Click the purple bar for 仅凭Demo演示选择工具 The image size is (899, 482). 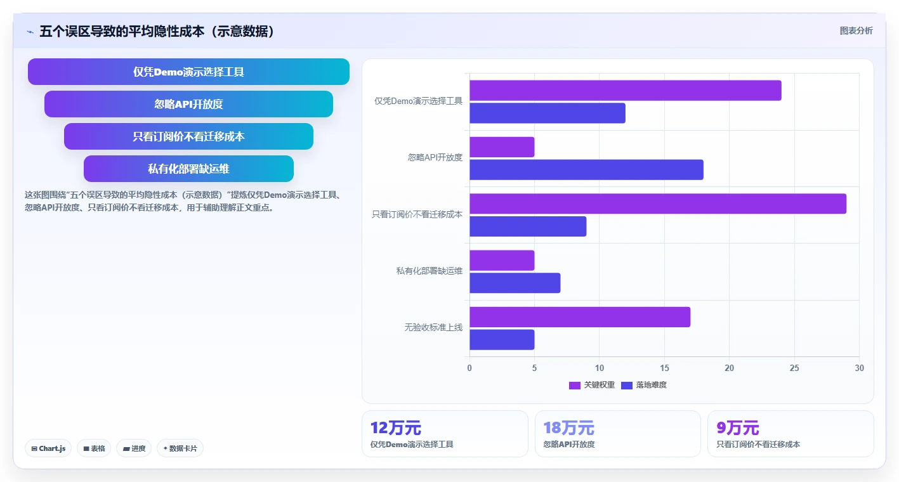(x=626, y=90)
